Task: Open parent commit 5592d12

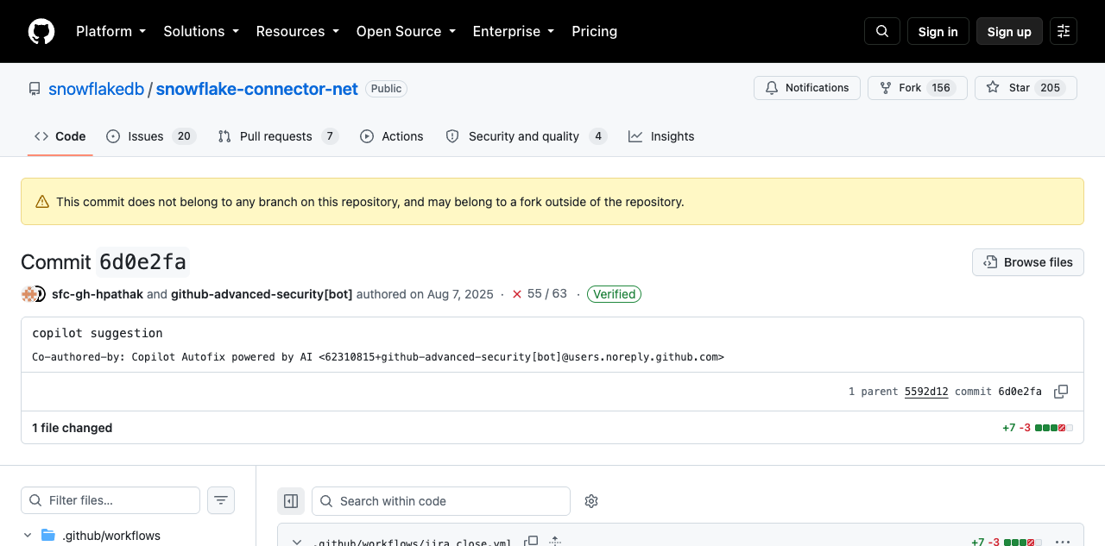Action: tap(926, 392)
